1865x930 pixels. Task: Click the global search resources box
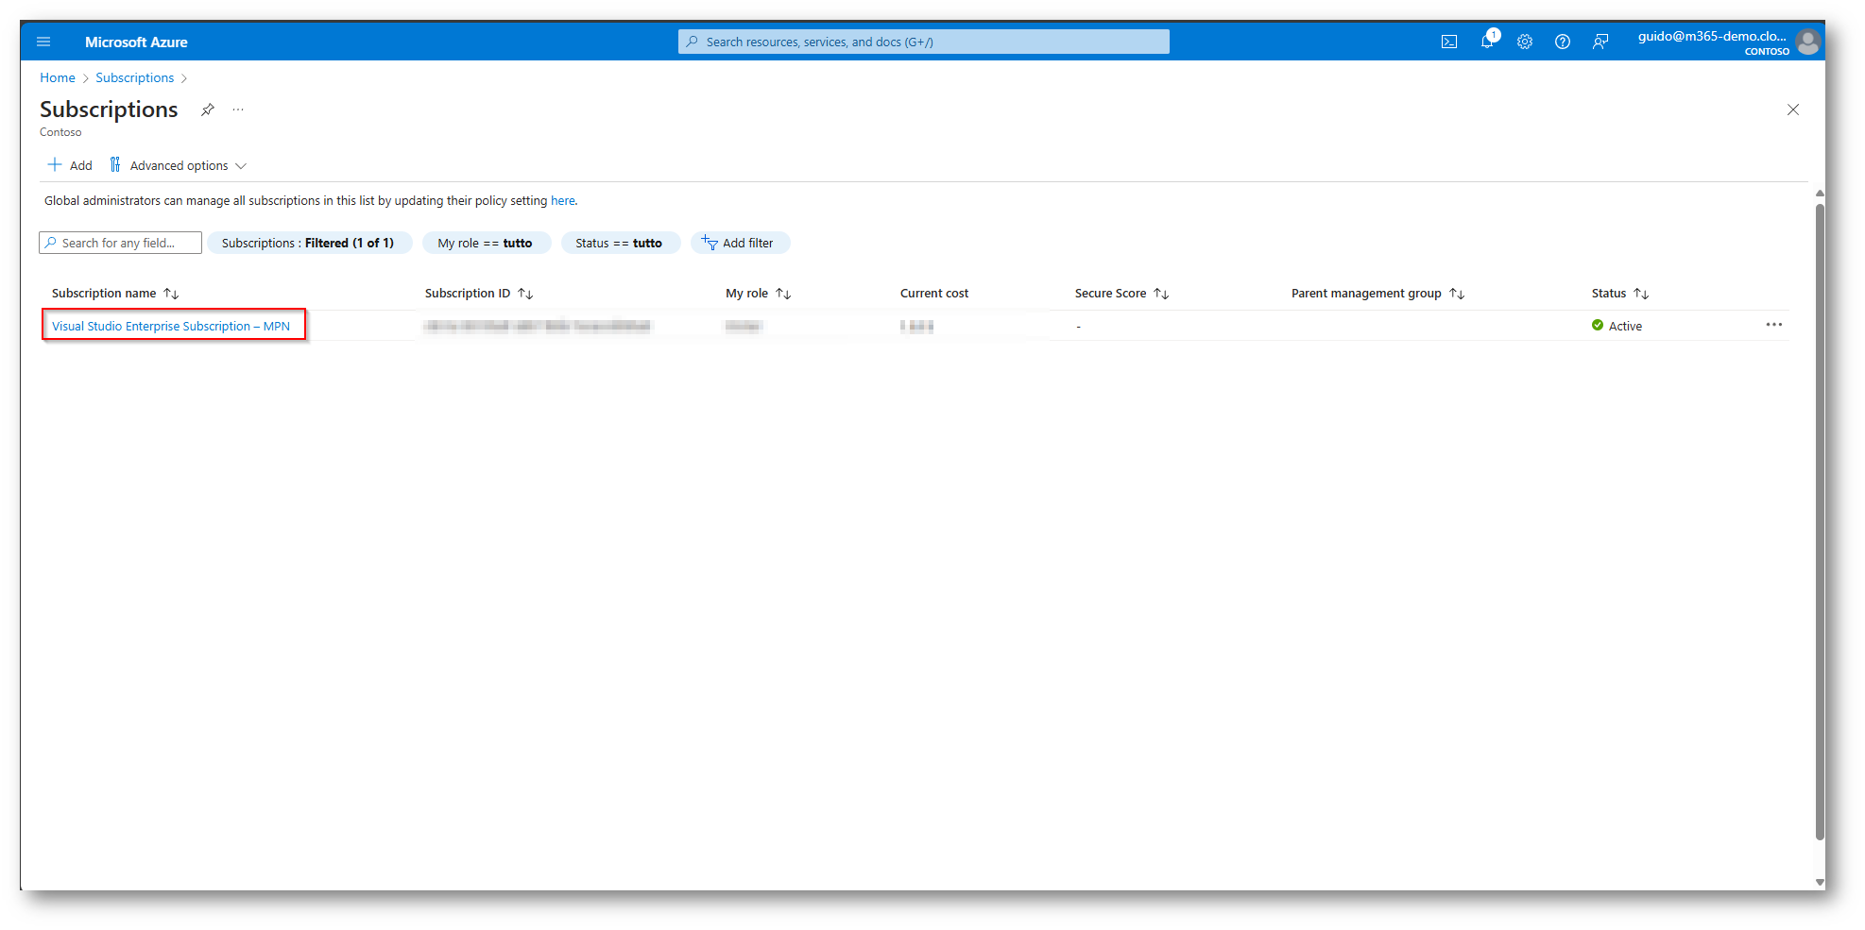(924, 42)
